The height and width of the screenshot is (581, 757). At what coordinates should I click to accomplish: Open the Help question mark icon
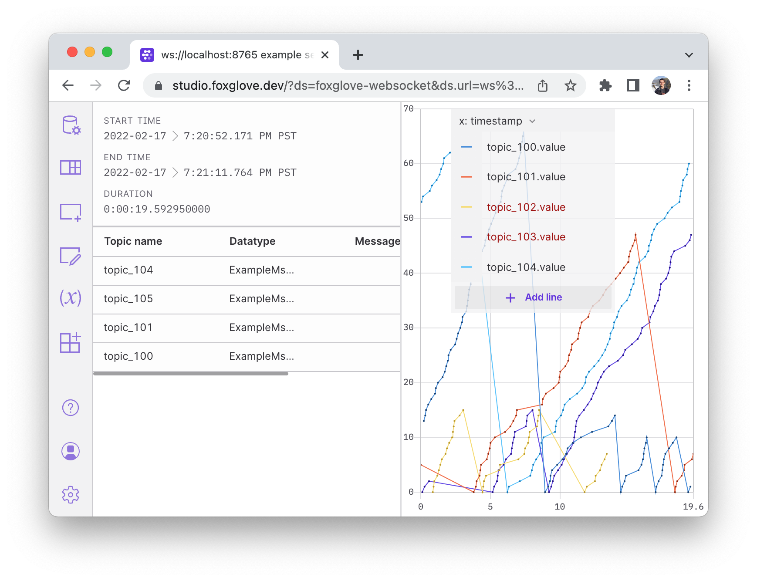coord(71,408)
